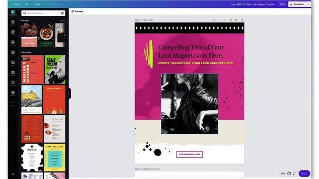Select Cafe Jefe red template thumbnail
This screenshot has height=179, width=319.
32,129
